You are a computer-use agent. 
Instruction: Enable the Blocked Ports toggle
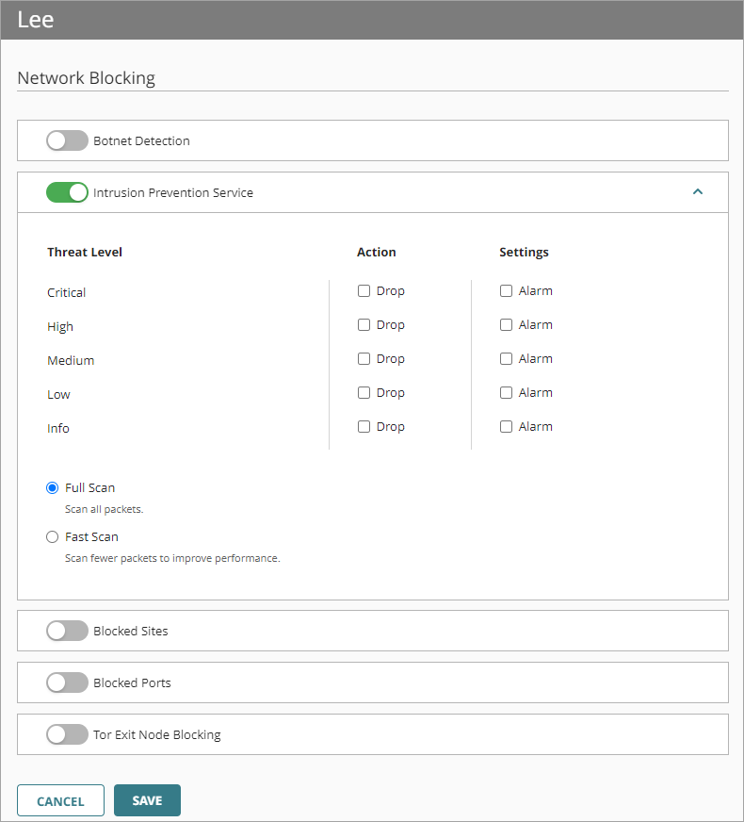pyautogui.click(x=67, y=682)
